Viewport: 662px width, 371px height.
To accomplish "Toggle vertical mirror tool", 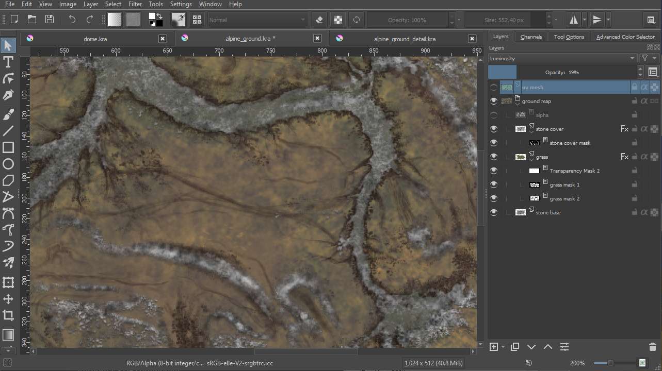I will [x=597, y=20].
